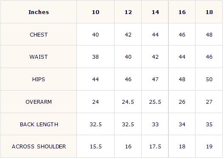Click the OVERARM row label
224x159 pixels.
[39, 102]
